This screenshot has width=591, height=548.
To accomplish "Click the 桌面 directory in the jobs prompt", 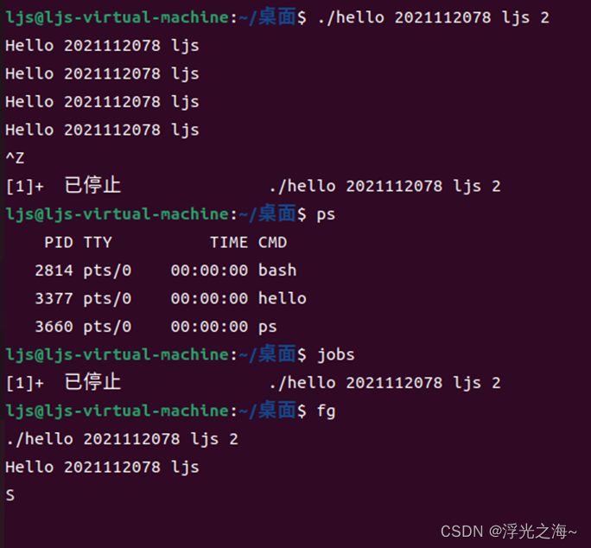I will pyautogui.click(x=277, y=354).
